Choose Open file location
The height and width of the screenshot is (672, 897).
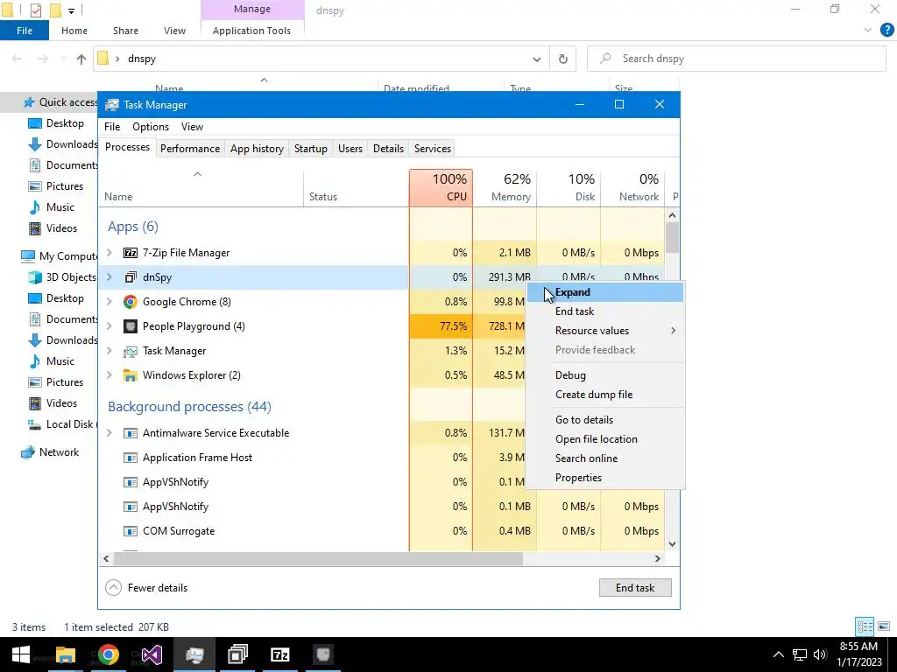click(604, 439)
